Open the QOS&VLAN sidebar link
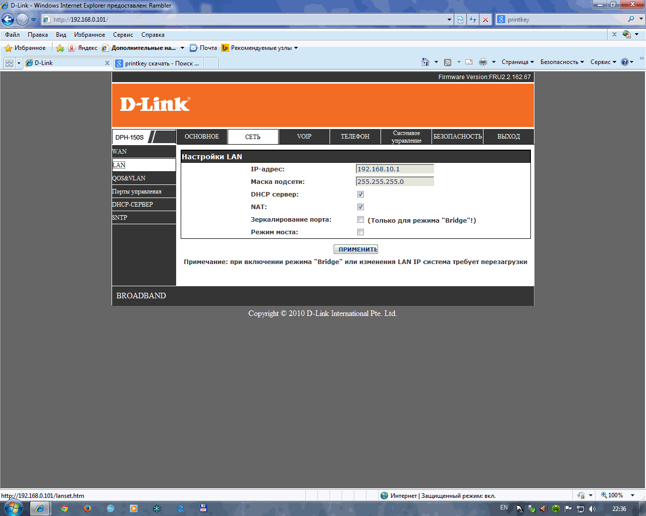Screen dimensions: 646x516 pos(129,178)
